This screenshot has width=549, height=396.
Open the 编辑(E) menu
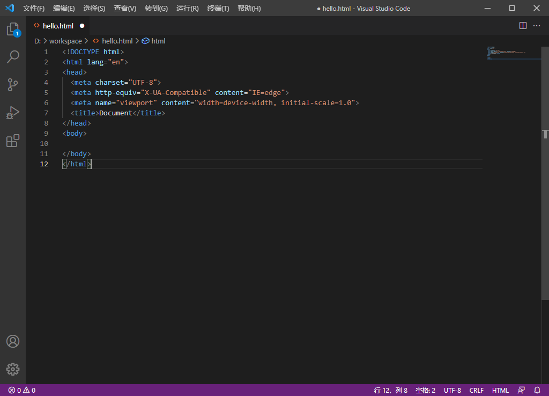[x=64, y=9]
